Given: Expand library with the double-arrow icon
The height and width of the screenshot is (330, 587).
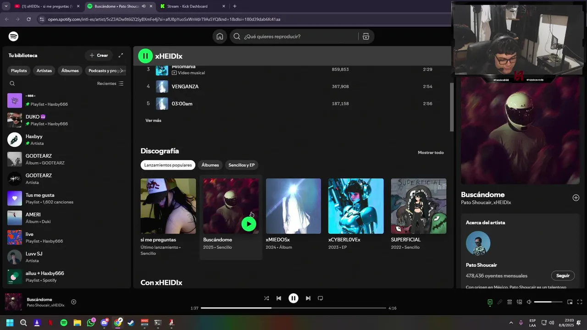Looking at the screenshot, I should pos(121,55).
